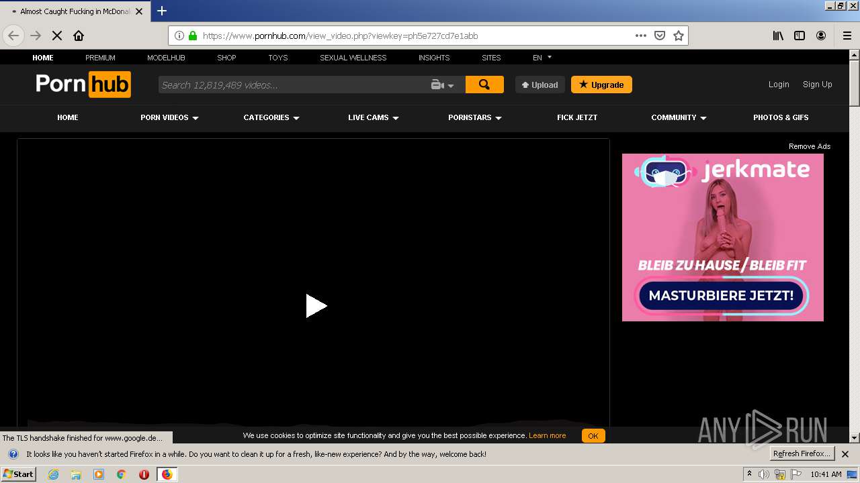
Task: Click the Refresh Firefox... button
Action: click(x=802, y=454)
